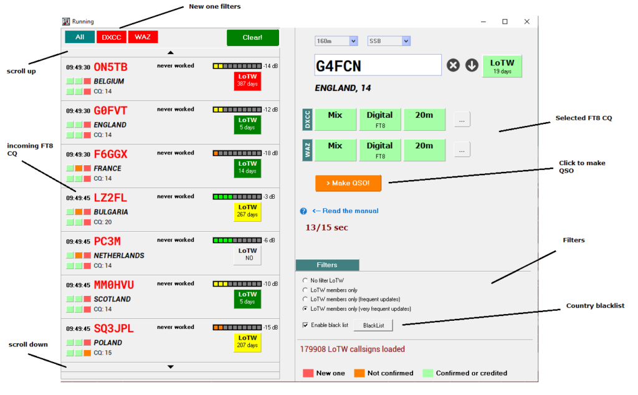Image resolution: width=638 pixels, height=395 pixels.
Task: Switch to the DXCC filter tab
Action: tap(111, 37)
